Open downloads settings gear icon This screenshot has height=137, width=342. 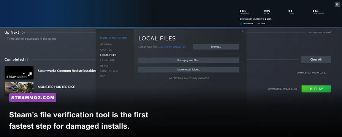tap(337, 5)
